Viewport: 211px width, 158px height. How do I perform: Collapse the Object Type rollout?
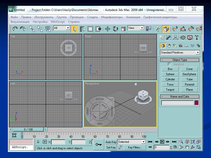point(180,60)
